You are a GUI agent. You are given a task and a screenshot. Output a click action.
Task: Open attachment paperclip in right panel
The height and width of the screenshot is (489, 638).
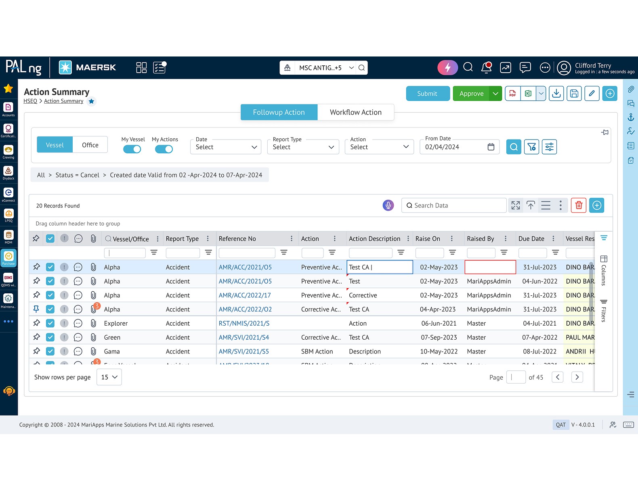pyautogui.click(x=631, y=89)
